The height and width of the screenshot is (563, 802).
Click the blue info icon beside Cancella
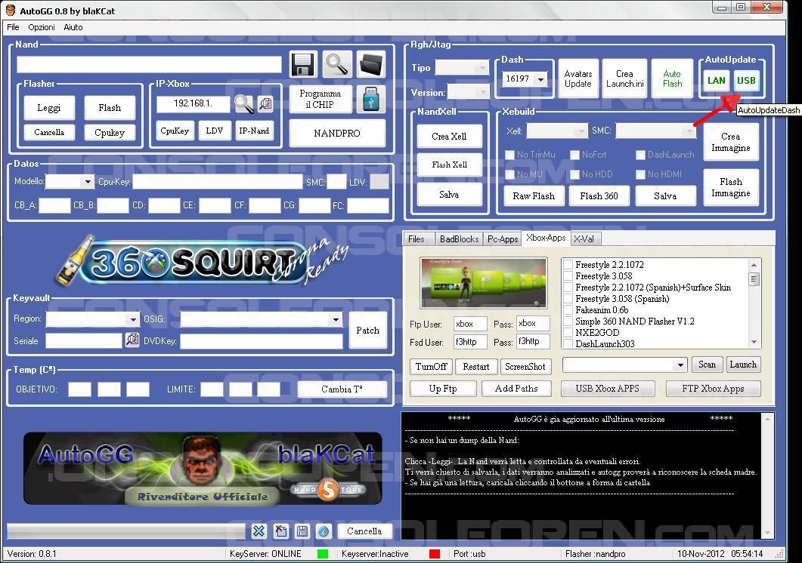click(324, 531)
